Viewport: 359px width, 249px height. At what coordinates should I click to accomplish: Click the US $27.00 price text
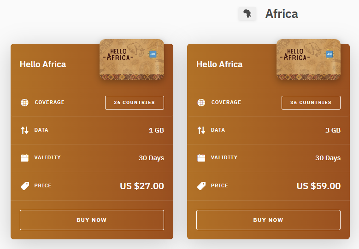click(x=142, y=186)
